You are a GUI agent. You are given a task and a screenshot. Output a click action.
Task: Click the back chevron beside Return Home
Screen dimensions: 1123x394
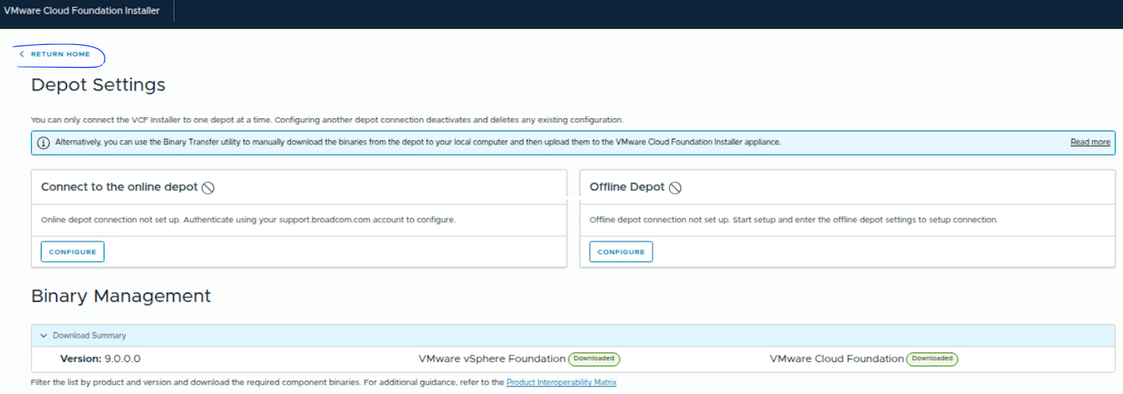(x=22, y=55)
